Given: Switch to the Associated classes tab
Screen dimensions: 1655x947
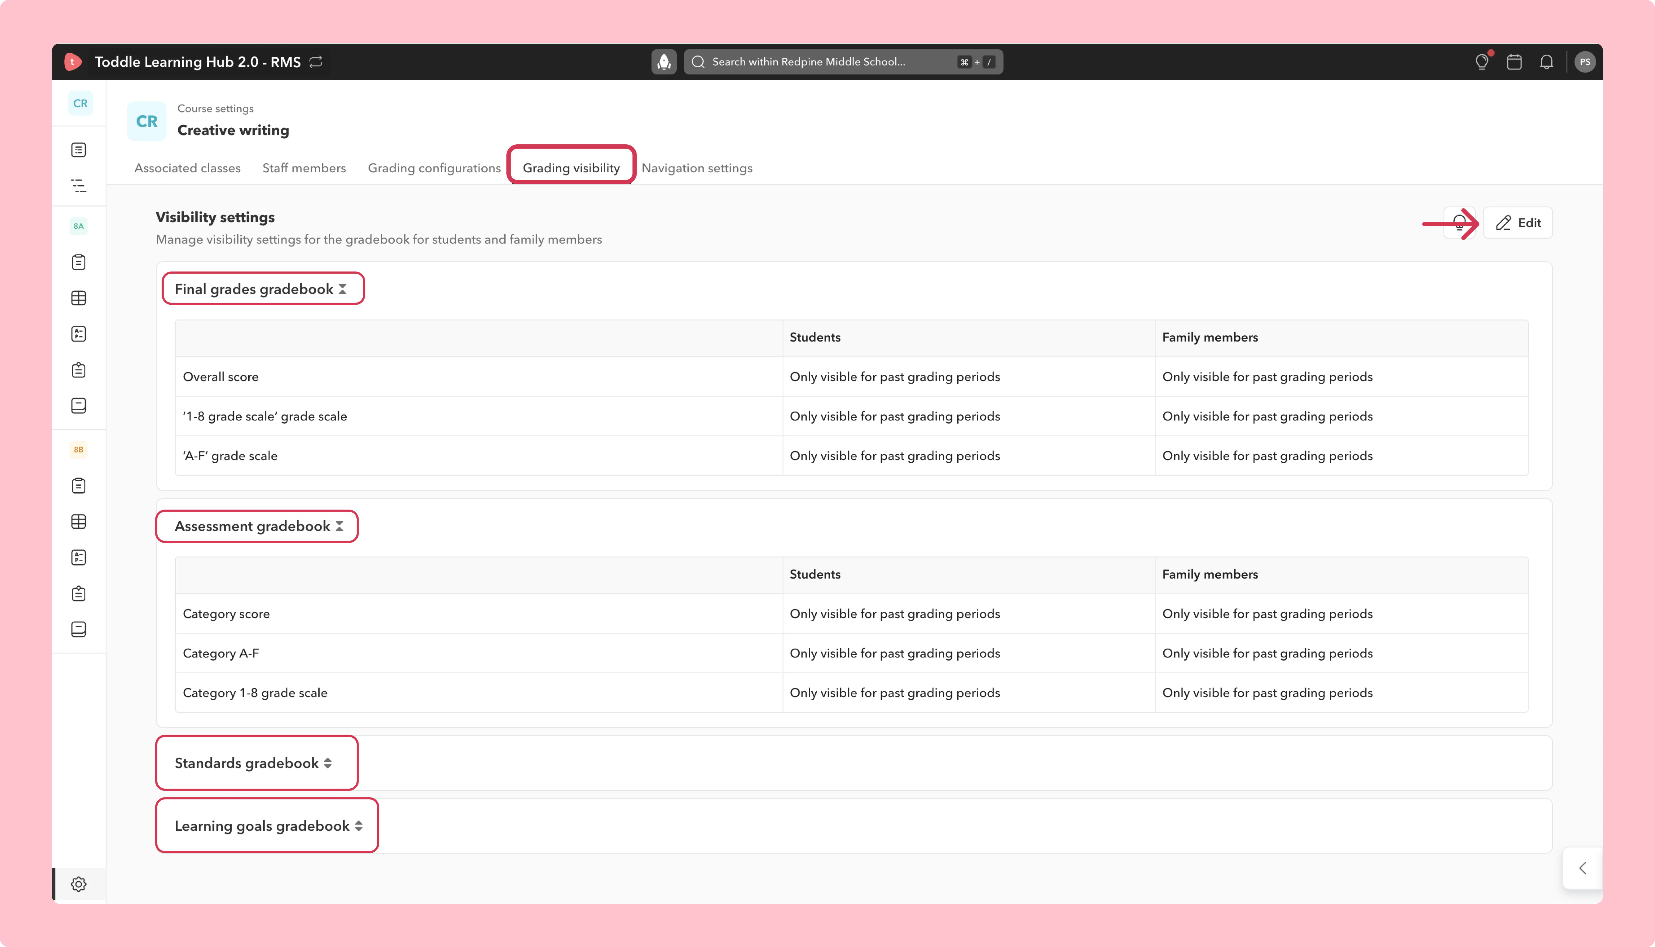Looking at the screenshot, I should [x=187, y=168].
